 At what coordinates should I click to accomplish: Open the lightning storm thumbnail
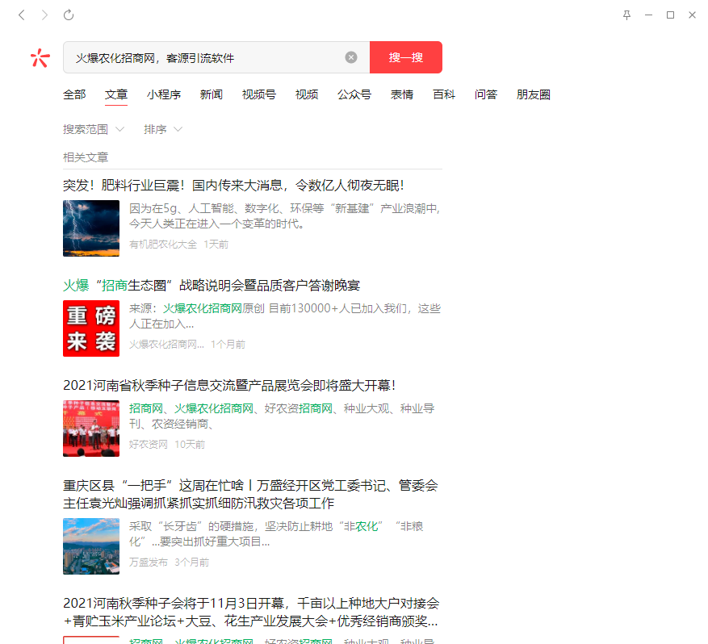91,228
